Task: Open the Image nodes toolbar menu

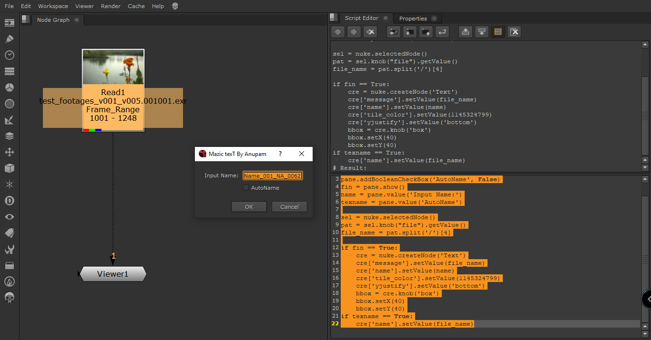Action: coord(10,23)
